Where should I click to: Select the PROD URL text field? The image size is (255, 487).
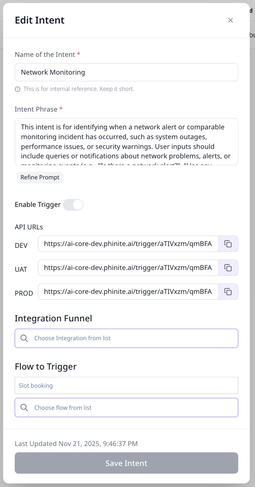pos(128,292)
